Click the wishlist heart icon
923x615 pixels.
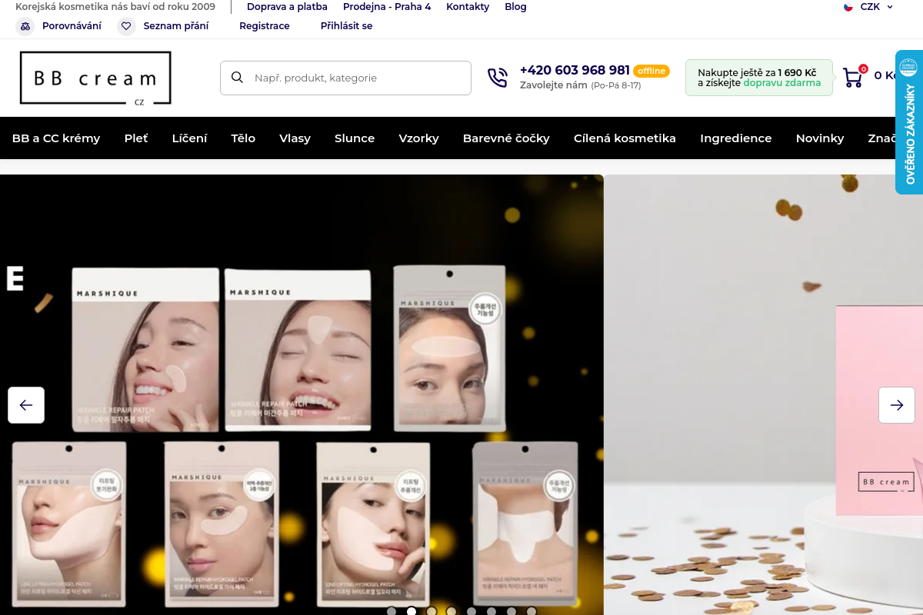point(126,26)
